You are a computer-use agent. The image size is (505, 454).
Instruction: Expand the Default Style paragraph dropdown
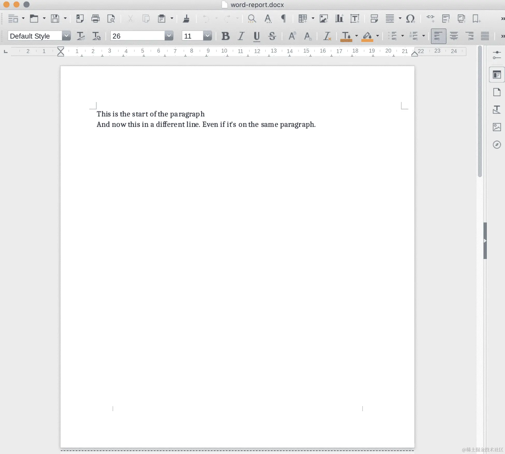[x=66, y=36]
